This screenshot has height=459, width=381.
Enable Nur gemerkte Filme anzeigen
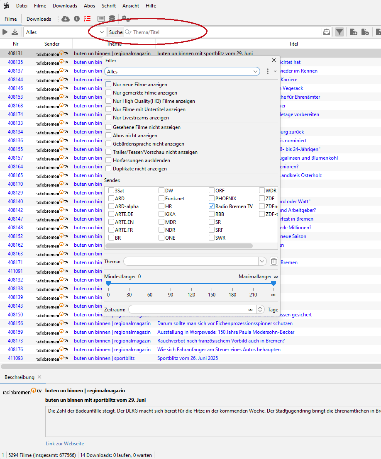tap(108, 92)
